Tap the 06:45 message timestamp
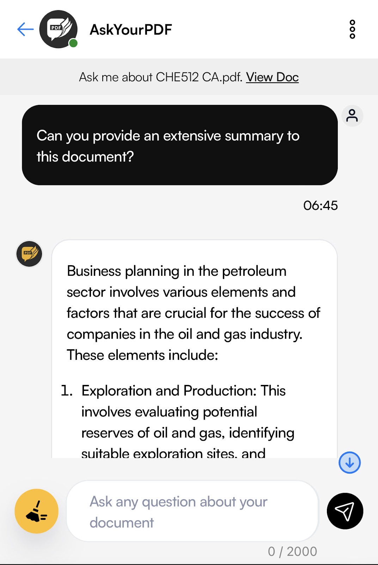 pyautogui.click(x=321, y=206)
